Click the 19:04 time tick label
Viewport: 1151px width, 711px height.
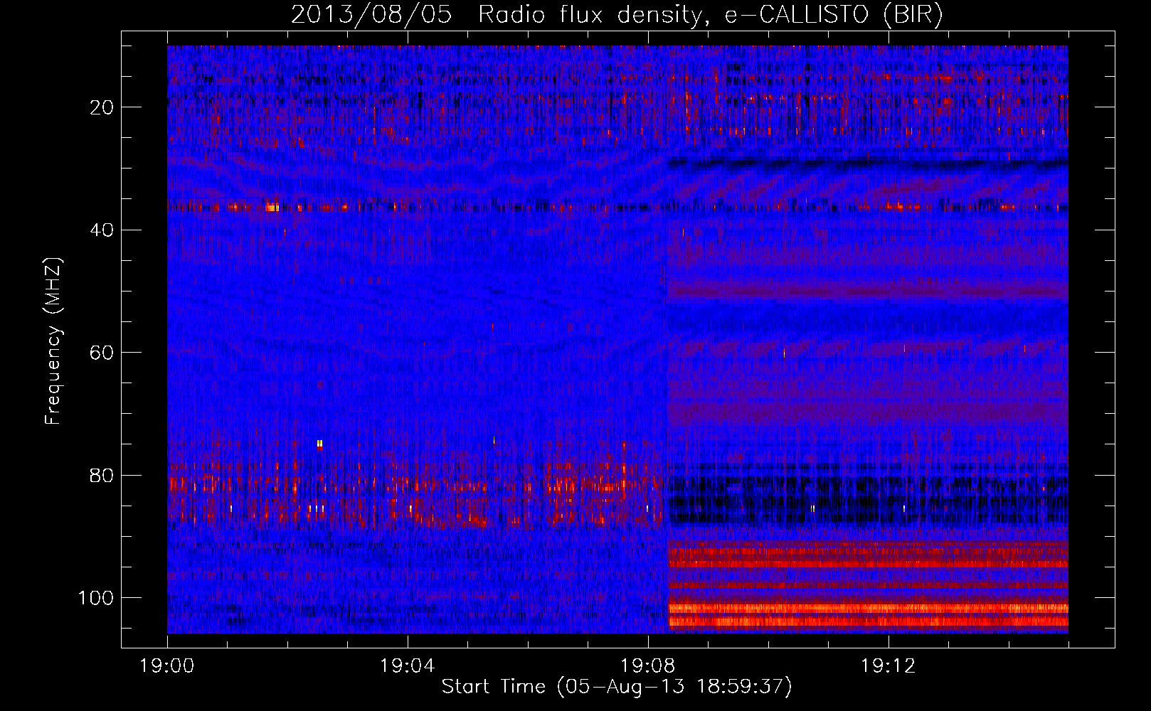tap(408, 666)
